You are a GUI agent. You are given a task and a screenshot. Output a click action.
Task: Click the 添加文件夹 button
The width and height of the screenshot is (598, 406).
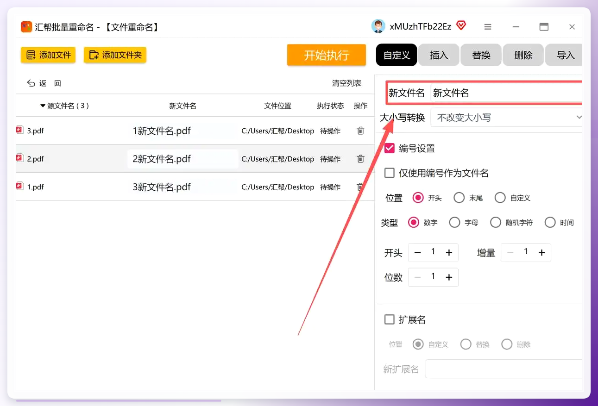point(115,55)
